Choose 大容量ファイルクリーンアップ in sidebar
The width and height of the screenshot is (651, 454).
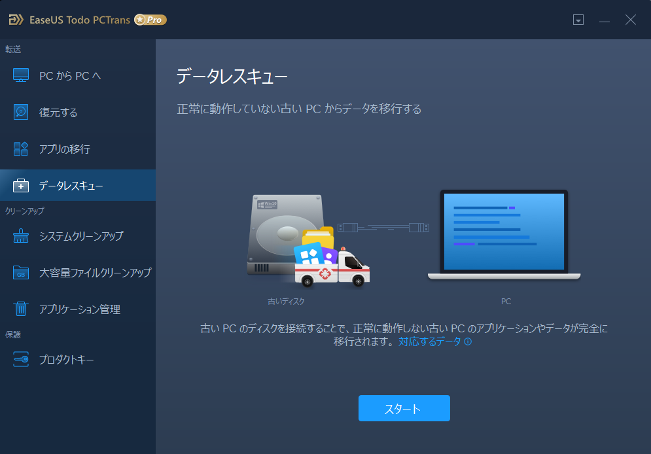click(78, 273)
